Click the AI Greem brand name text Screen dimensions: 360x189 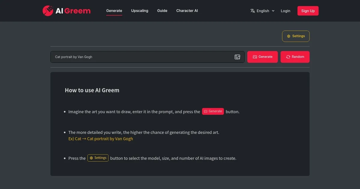point(73,11)
